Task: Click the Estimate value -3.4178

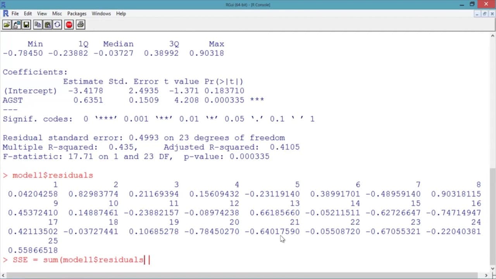Action: click(86, 91)
